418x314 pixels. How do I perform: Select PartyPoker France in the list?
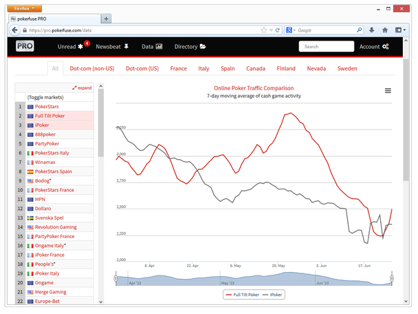pyautogui.click(x=54, y=236)
